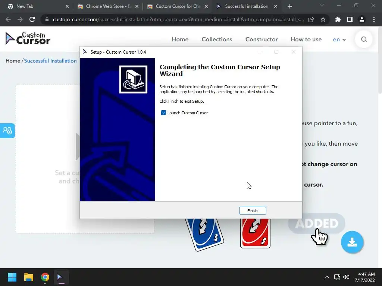Click Custom Cursor setup taskbar icon

coord(61,277)
